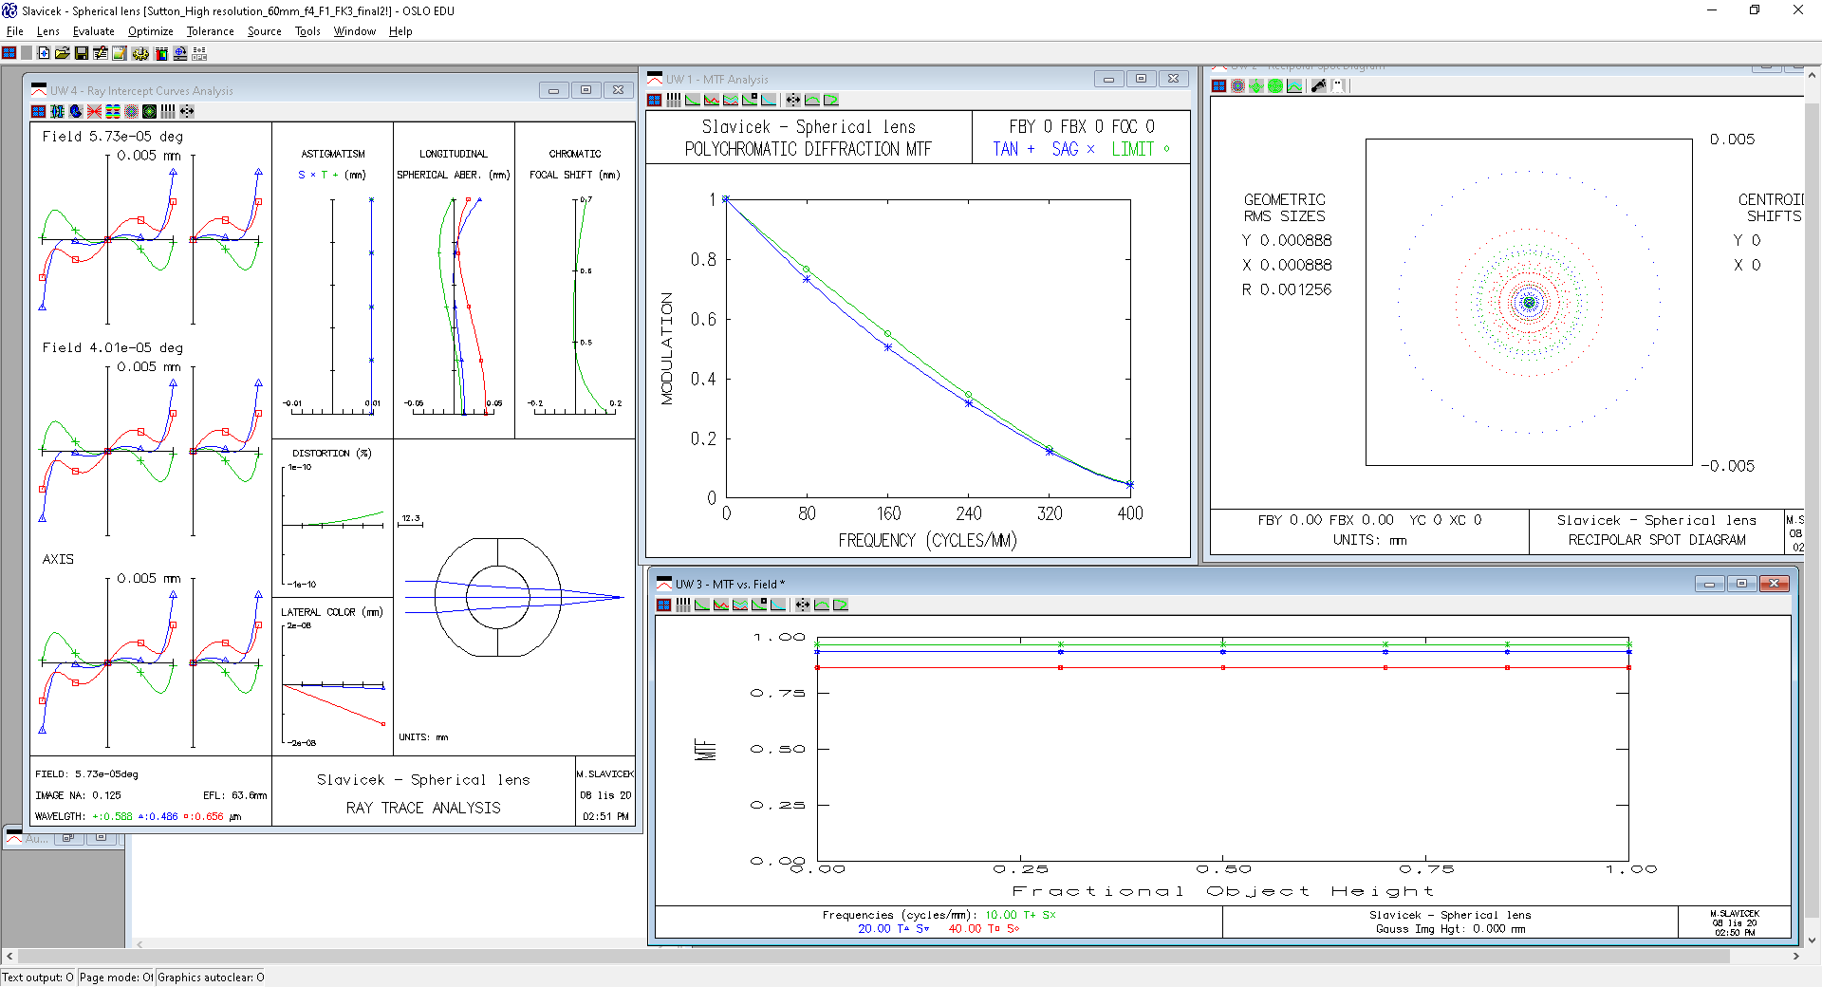The width and height of the screenshot is (1822, 987).
Task: Open setup toolbar icon in UW 2 spot window
Action: (1219, 85)
